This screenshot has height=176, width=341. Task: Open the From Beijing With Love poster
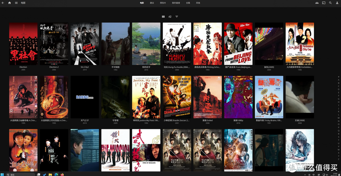[x=238, y=44]
